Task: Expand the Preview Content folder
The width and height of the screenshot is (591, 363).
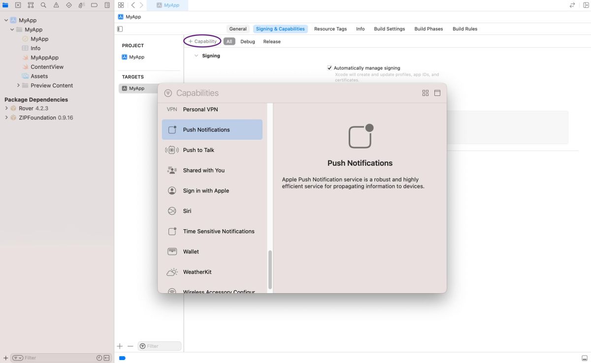Action: pyautogui.click(x=18, y=86)
